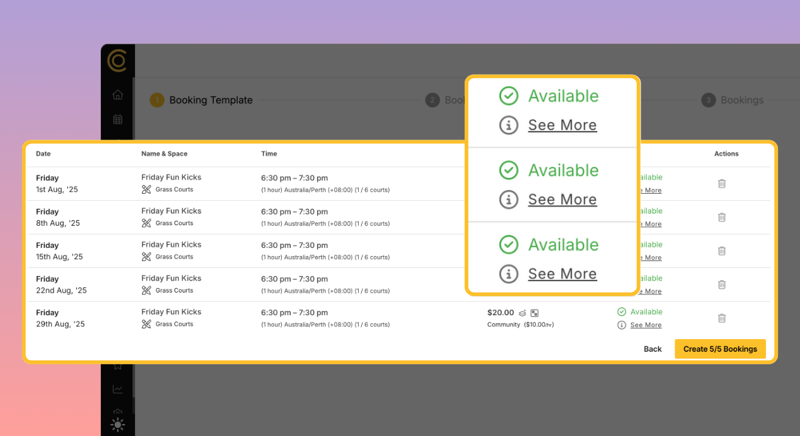The height and width of the screenshot is (436, 800).
Task: Select the 8th Aug, '25 date cell
Action: tap(58, 223)
